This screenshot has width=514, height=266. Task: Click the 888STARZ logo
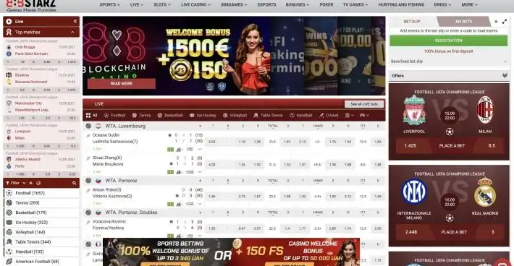31,5
